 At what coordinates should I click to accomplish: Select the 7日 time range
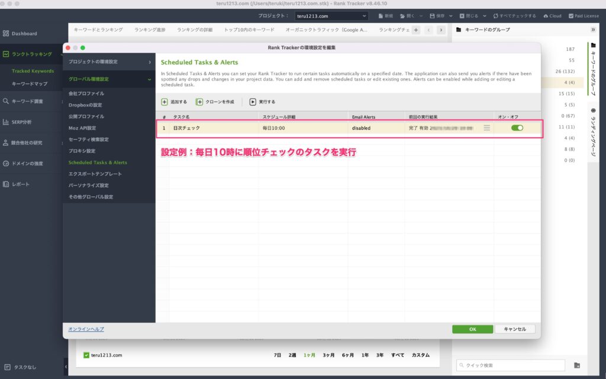click(x=278, y=355)
